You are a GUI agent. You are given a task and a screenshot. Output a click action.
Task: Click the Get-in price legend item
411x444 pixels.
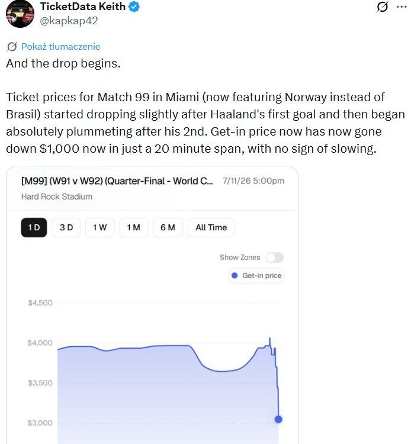coord(256,275)
